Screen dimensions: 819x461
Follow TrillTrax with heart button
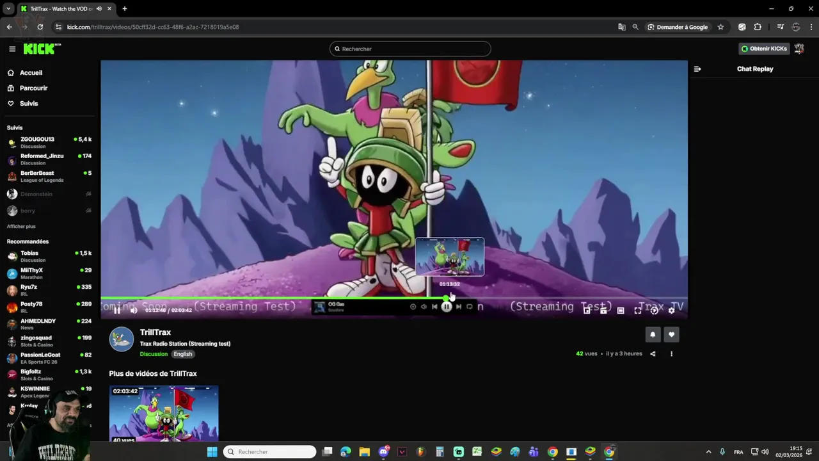click(x=671, y=334)
